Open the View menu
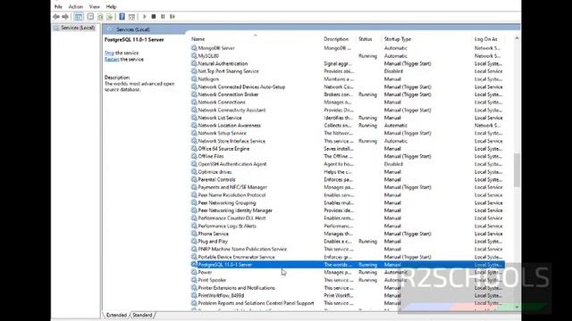The width and height of the screenshot is (572, 321). [x=95, y=6]
